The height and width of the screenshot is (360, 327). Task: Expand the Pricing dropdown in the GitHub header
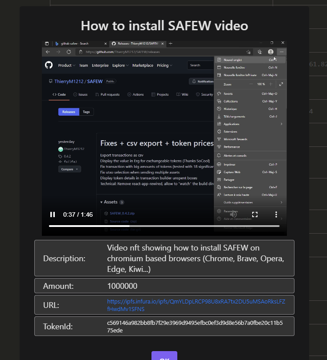[164, 65]
